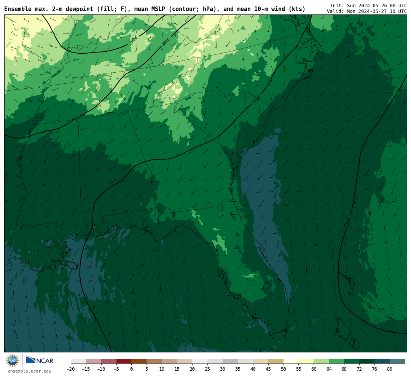
Task: Click the −10 colorbar tick label
Action: click(x=101, y=369)
